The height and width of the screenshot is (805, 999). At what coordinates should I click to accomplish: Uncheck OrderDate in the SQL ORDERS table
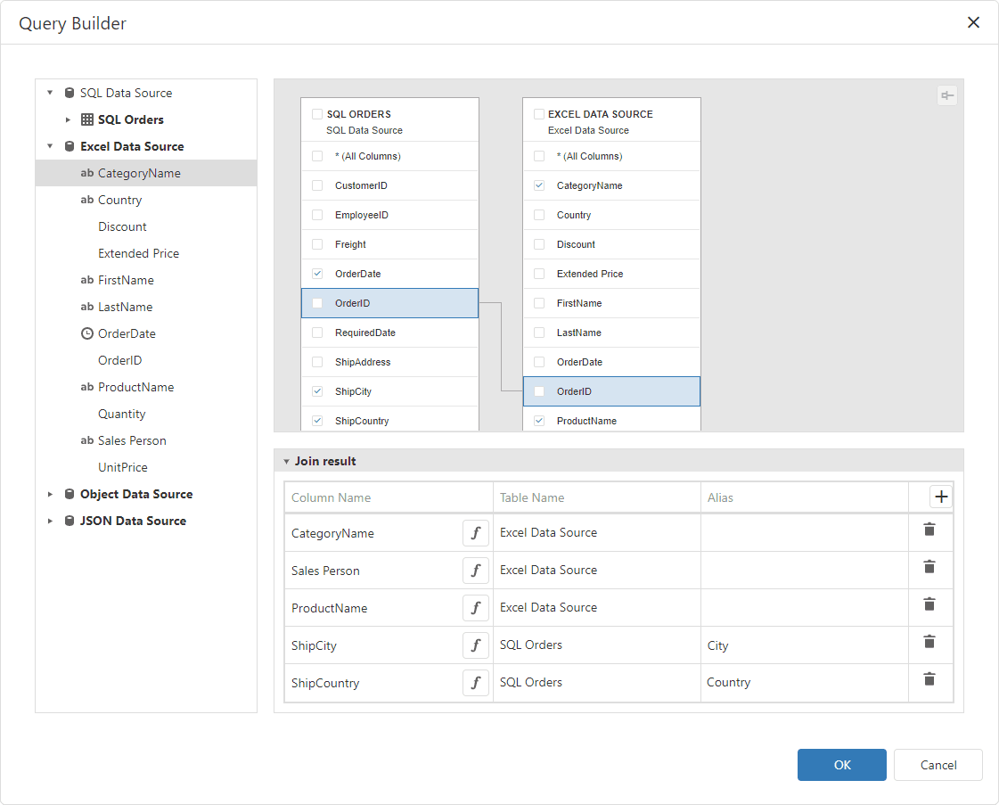pyautogui.click(x=316, y=274)
